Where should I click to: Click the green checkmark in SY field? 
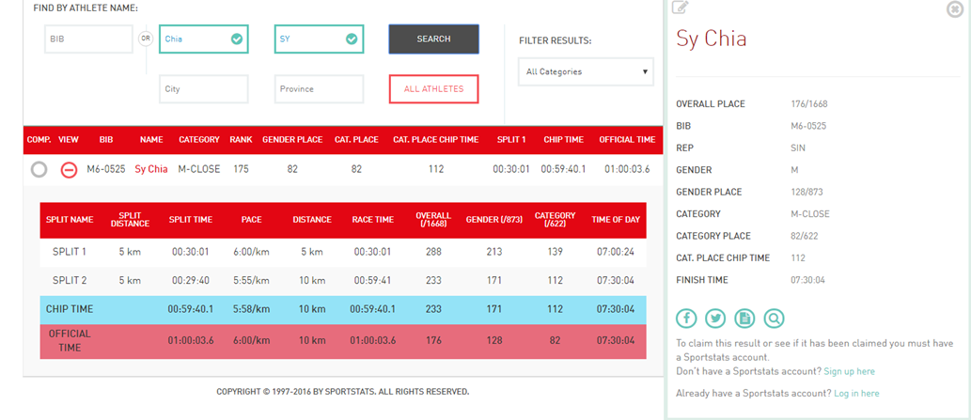pos(352,39)
